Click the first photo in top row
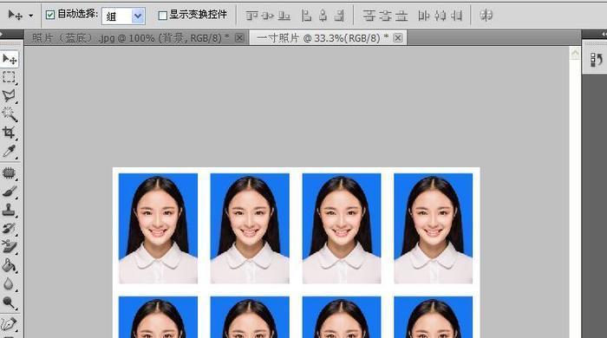Image resolution: width=607 pixels, height=338 pixels. click(x=158, y=229)
